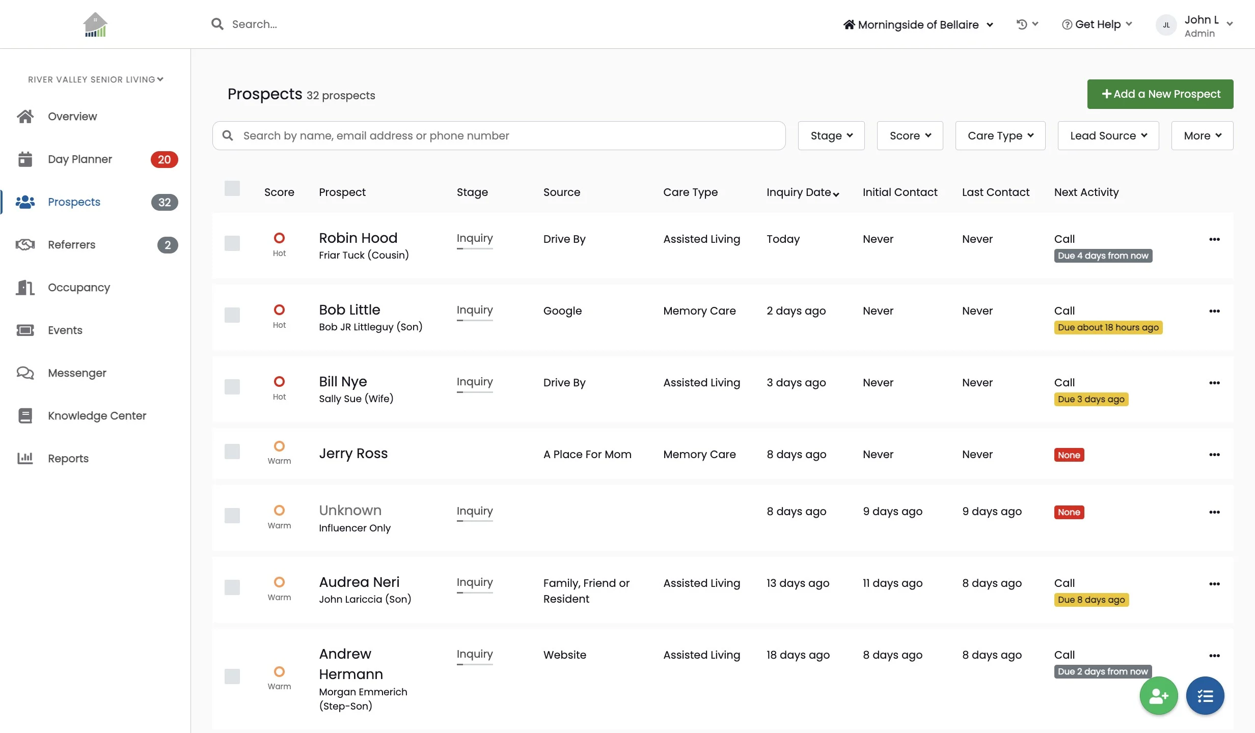Open Occupancy in the sidebar
The height and width of the screenshot is (733, 1255).
tap(79, 288)
